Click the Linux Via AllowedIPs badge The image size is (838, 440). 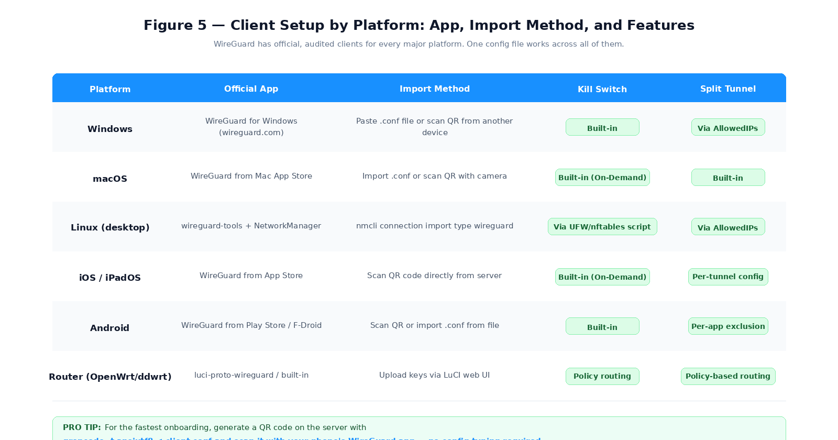[x=728, y=227]
